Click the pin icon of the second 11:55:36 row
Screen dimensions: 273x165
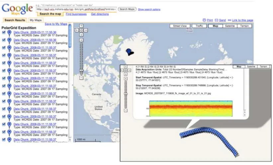pyautogui.click(x=9, y=41)
